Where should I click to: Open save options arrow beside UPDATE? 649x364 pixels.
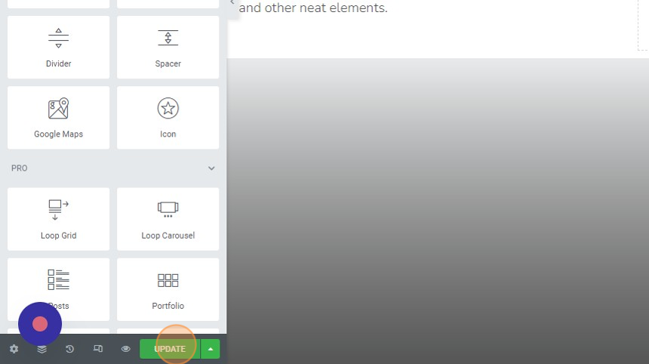pos(211,349)
